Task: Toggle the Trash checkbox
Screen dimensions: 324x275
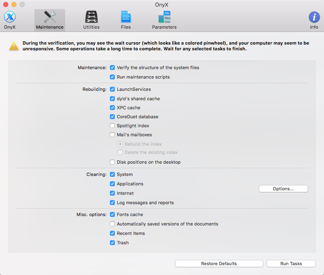Action: (x=112, y=243)
